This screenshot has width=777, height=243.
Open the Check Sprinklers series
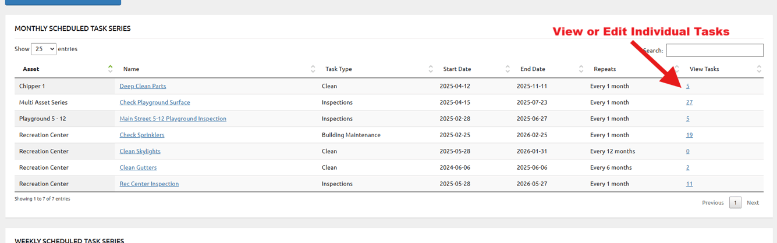tap(142, 135)
